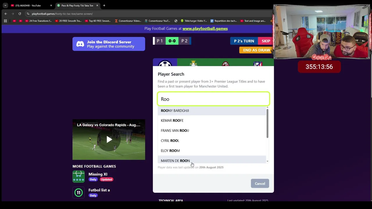The height and width of the screenshot is (209, 372).
Task: Open the Top 60 FREE Smoot... bookmark
Action: tap(98, 21)
